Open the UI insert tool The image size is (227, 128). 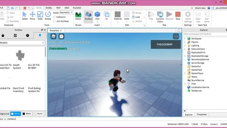pyautogui.click(x=106, y=16)
